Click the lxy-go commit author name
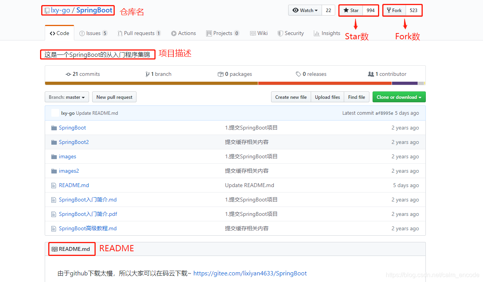This screenshot has height=282, width=483. 68,113
